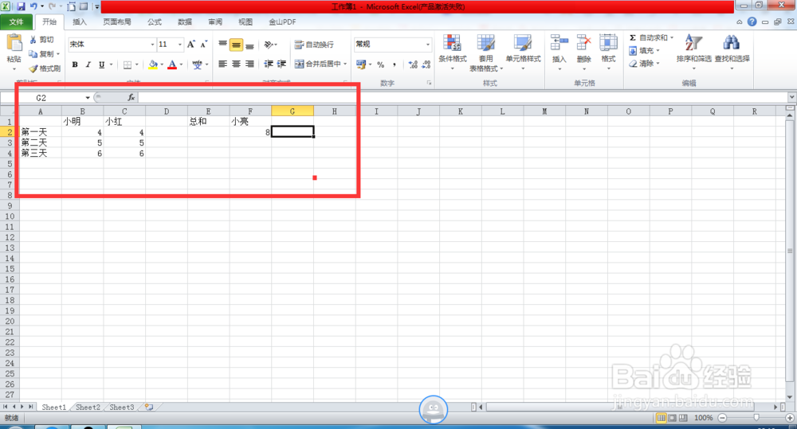
Task: Open the 文件 File tab
Action: click(x=16, y=21)
